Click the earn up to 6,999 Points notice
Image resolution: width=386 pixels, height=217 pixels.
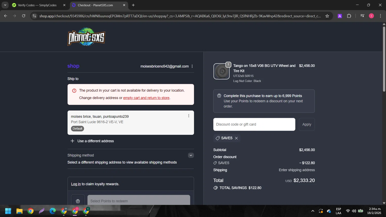(264, 101)
